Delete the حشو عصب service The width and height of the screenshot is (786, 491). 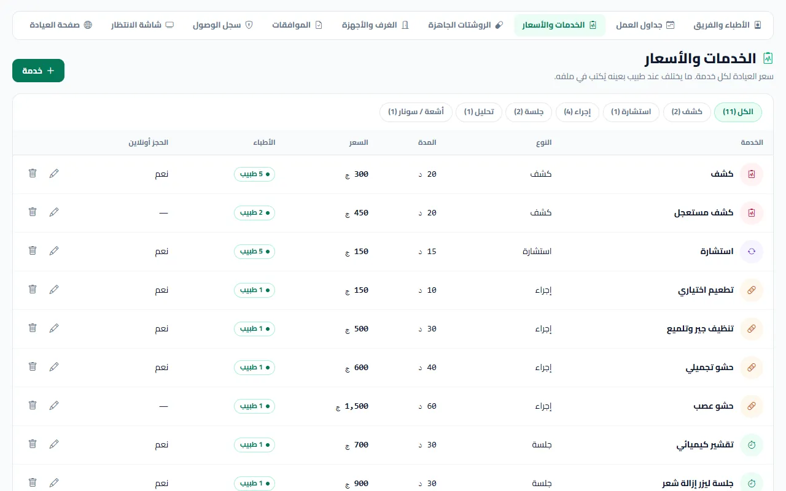point(33,406)
